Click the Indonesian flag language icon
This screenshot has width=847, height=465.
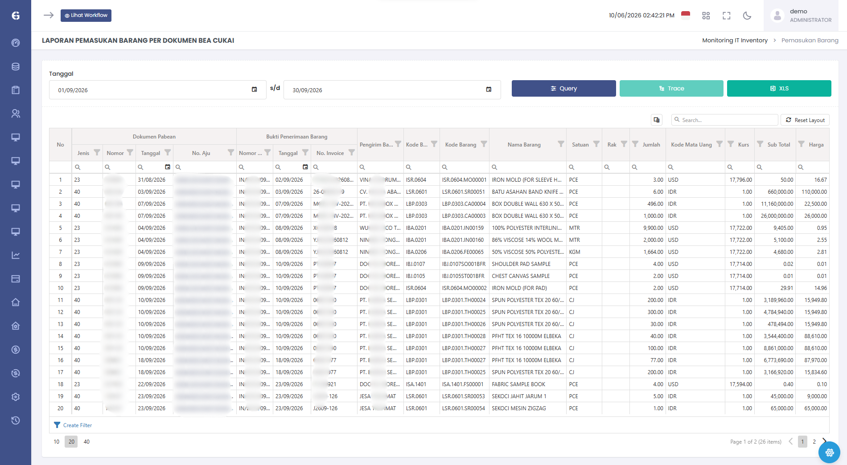686,15
